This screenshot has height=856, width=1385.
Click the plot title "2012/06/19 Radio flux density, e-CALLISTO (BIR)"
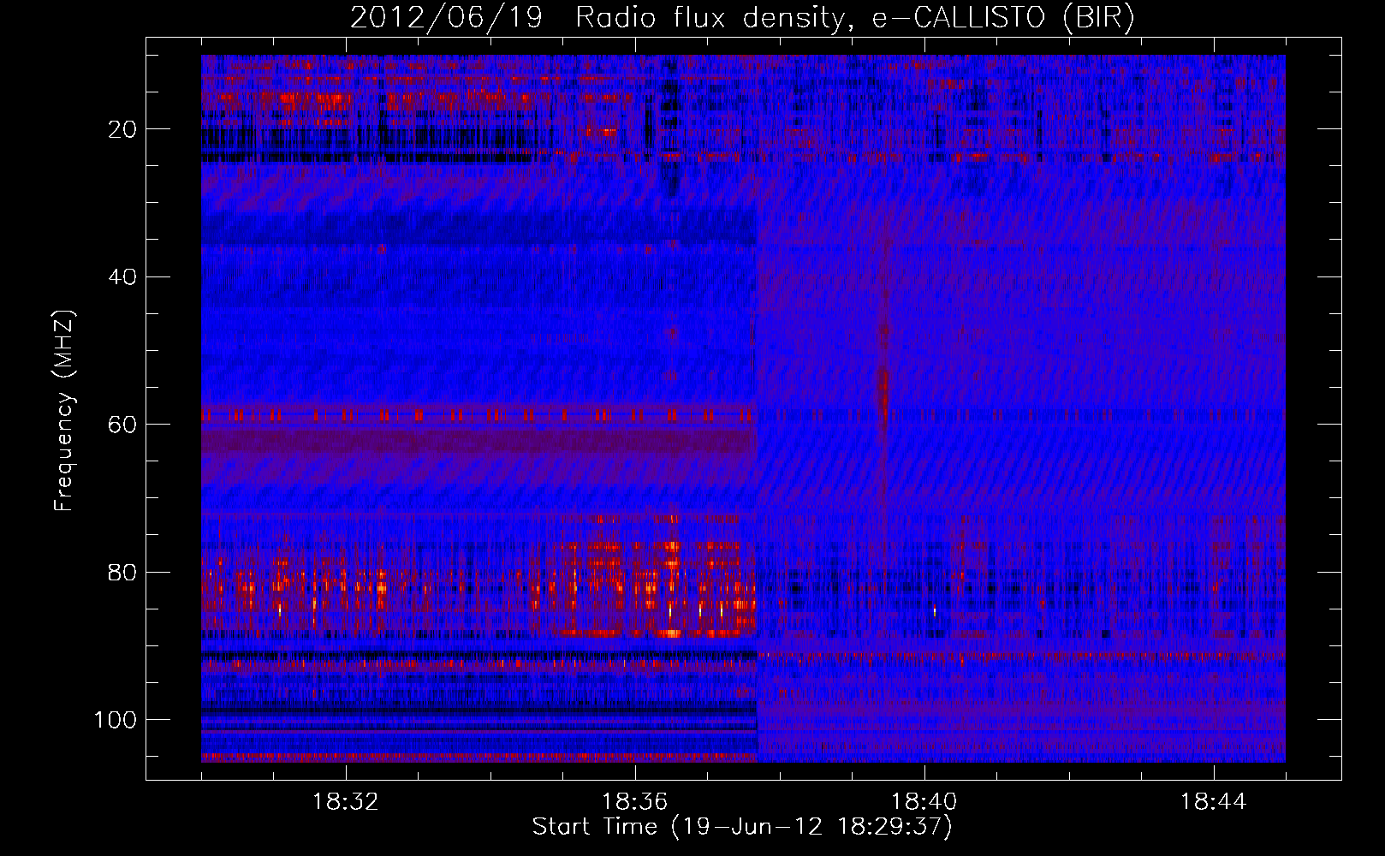pos(742,18)
